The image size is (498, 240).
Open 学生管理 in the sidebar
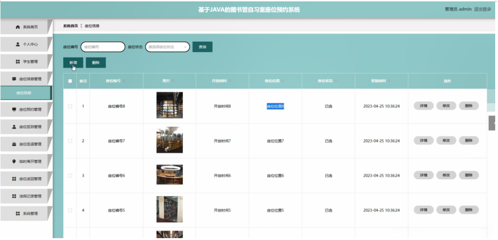tap(26, 62)
